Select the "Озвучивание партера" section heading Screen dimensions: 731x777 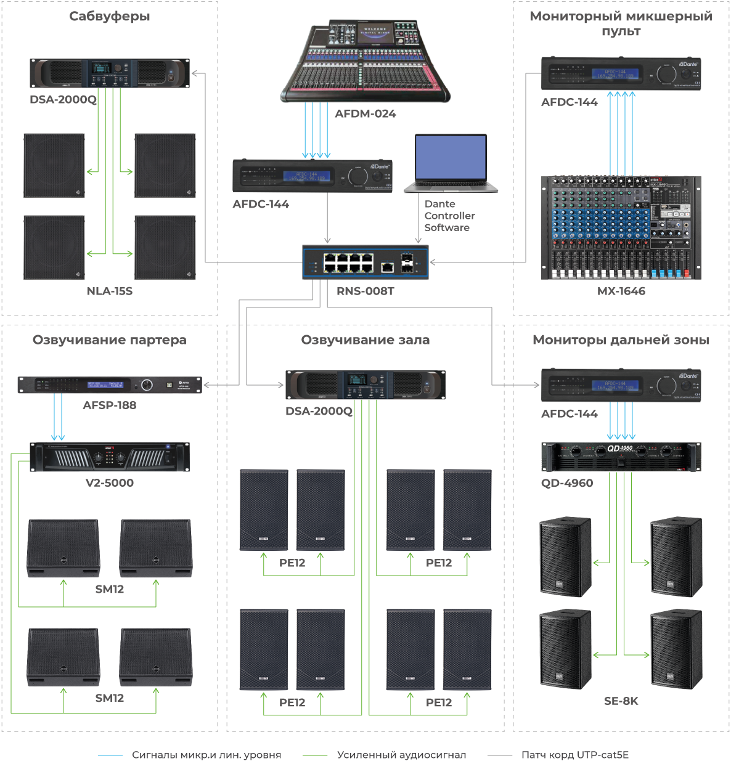(110, 340)
